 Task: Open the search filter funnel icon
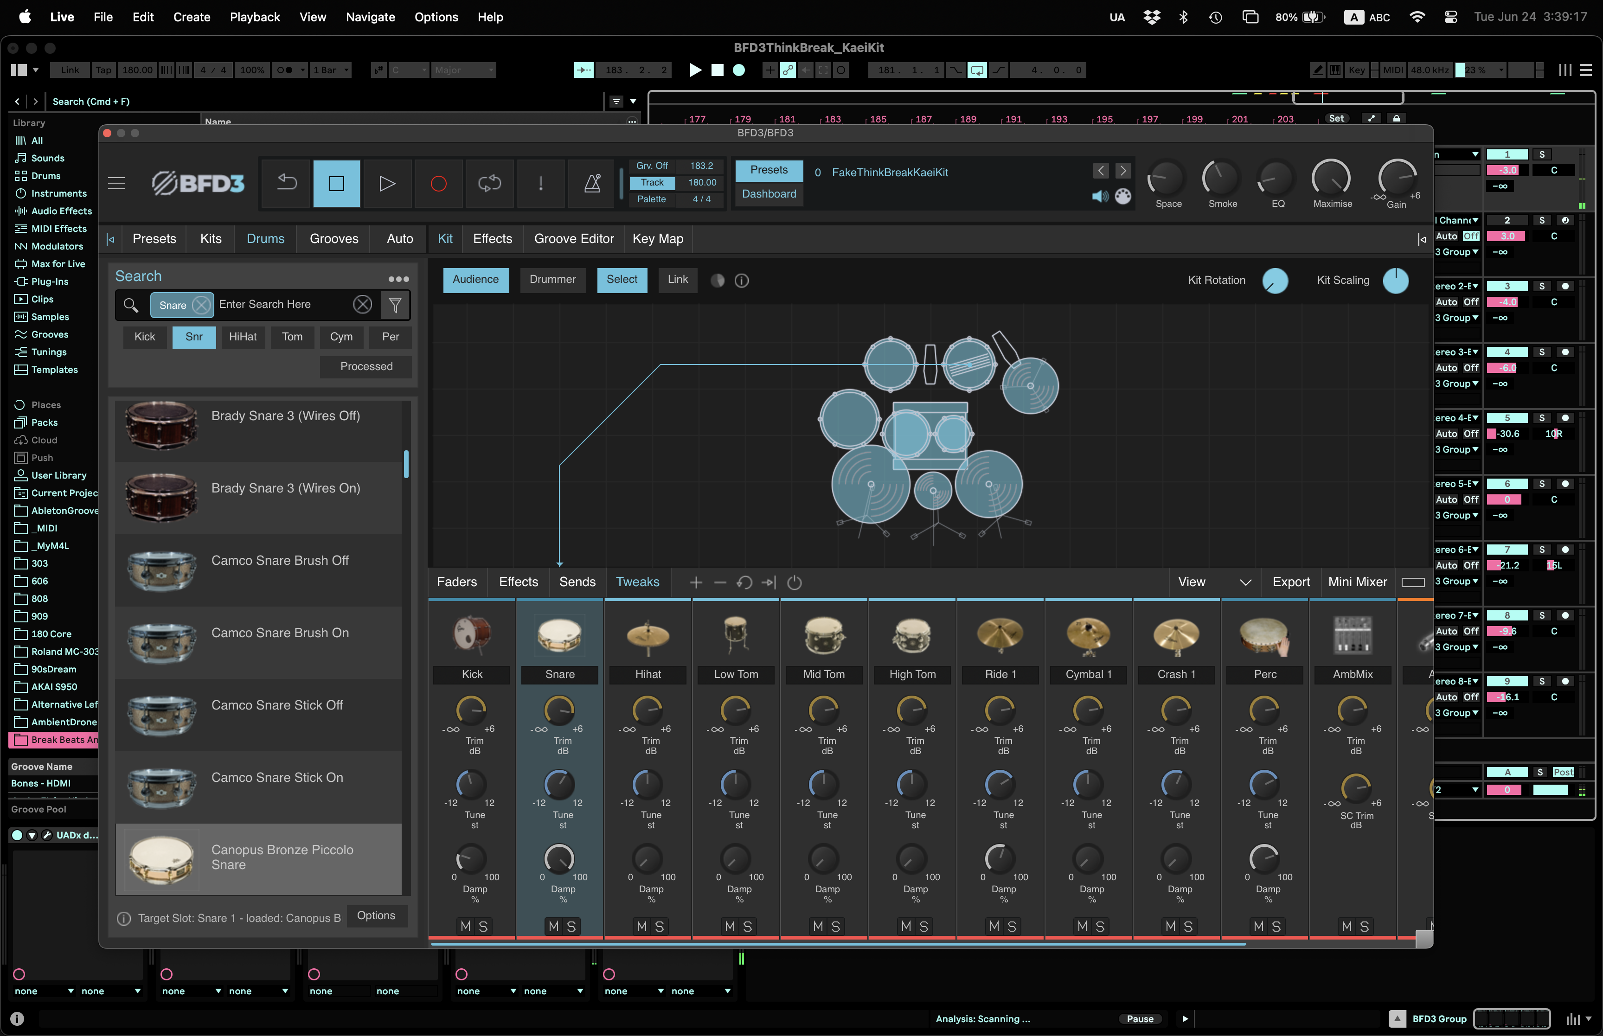point(396,305)
